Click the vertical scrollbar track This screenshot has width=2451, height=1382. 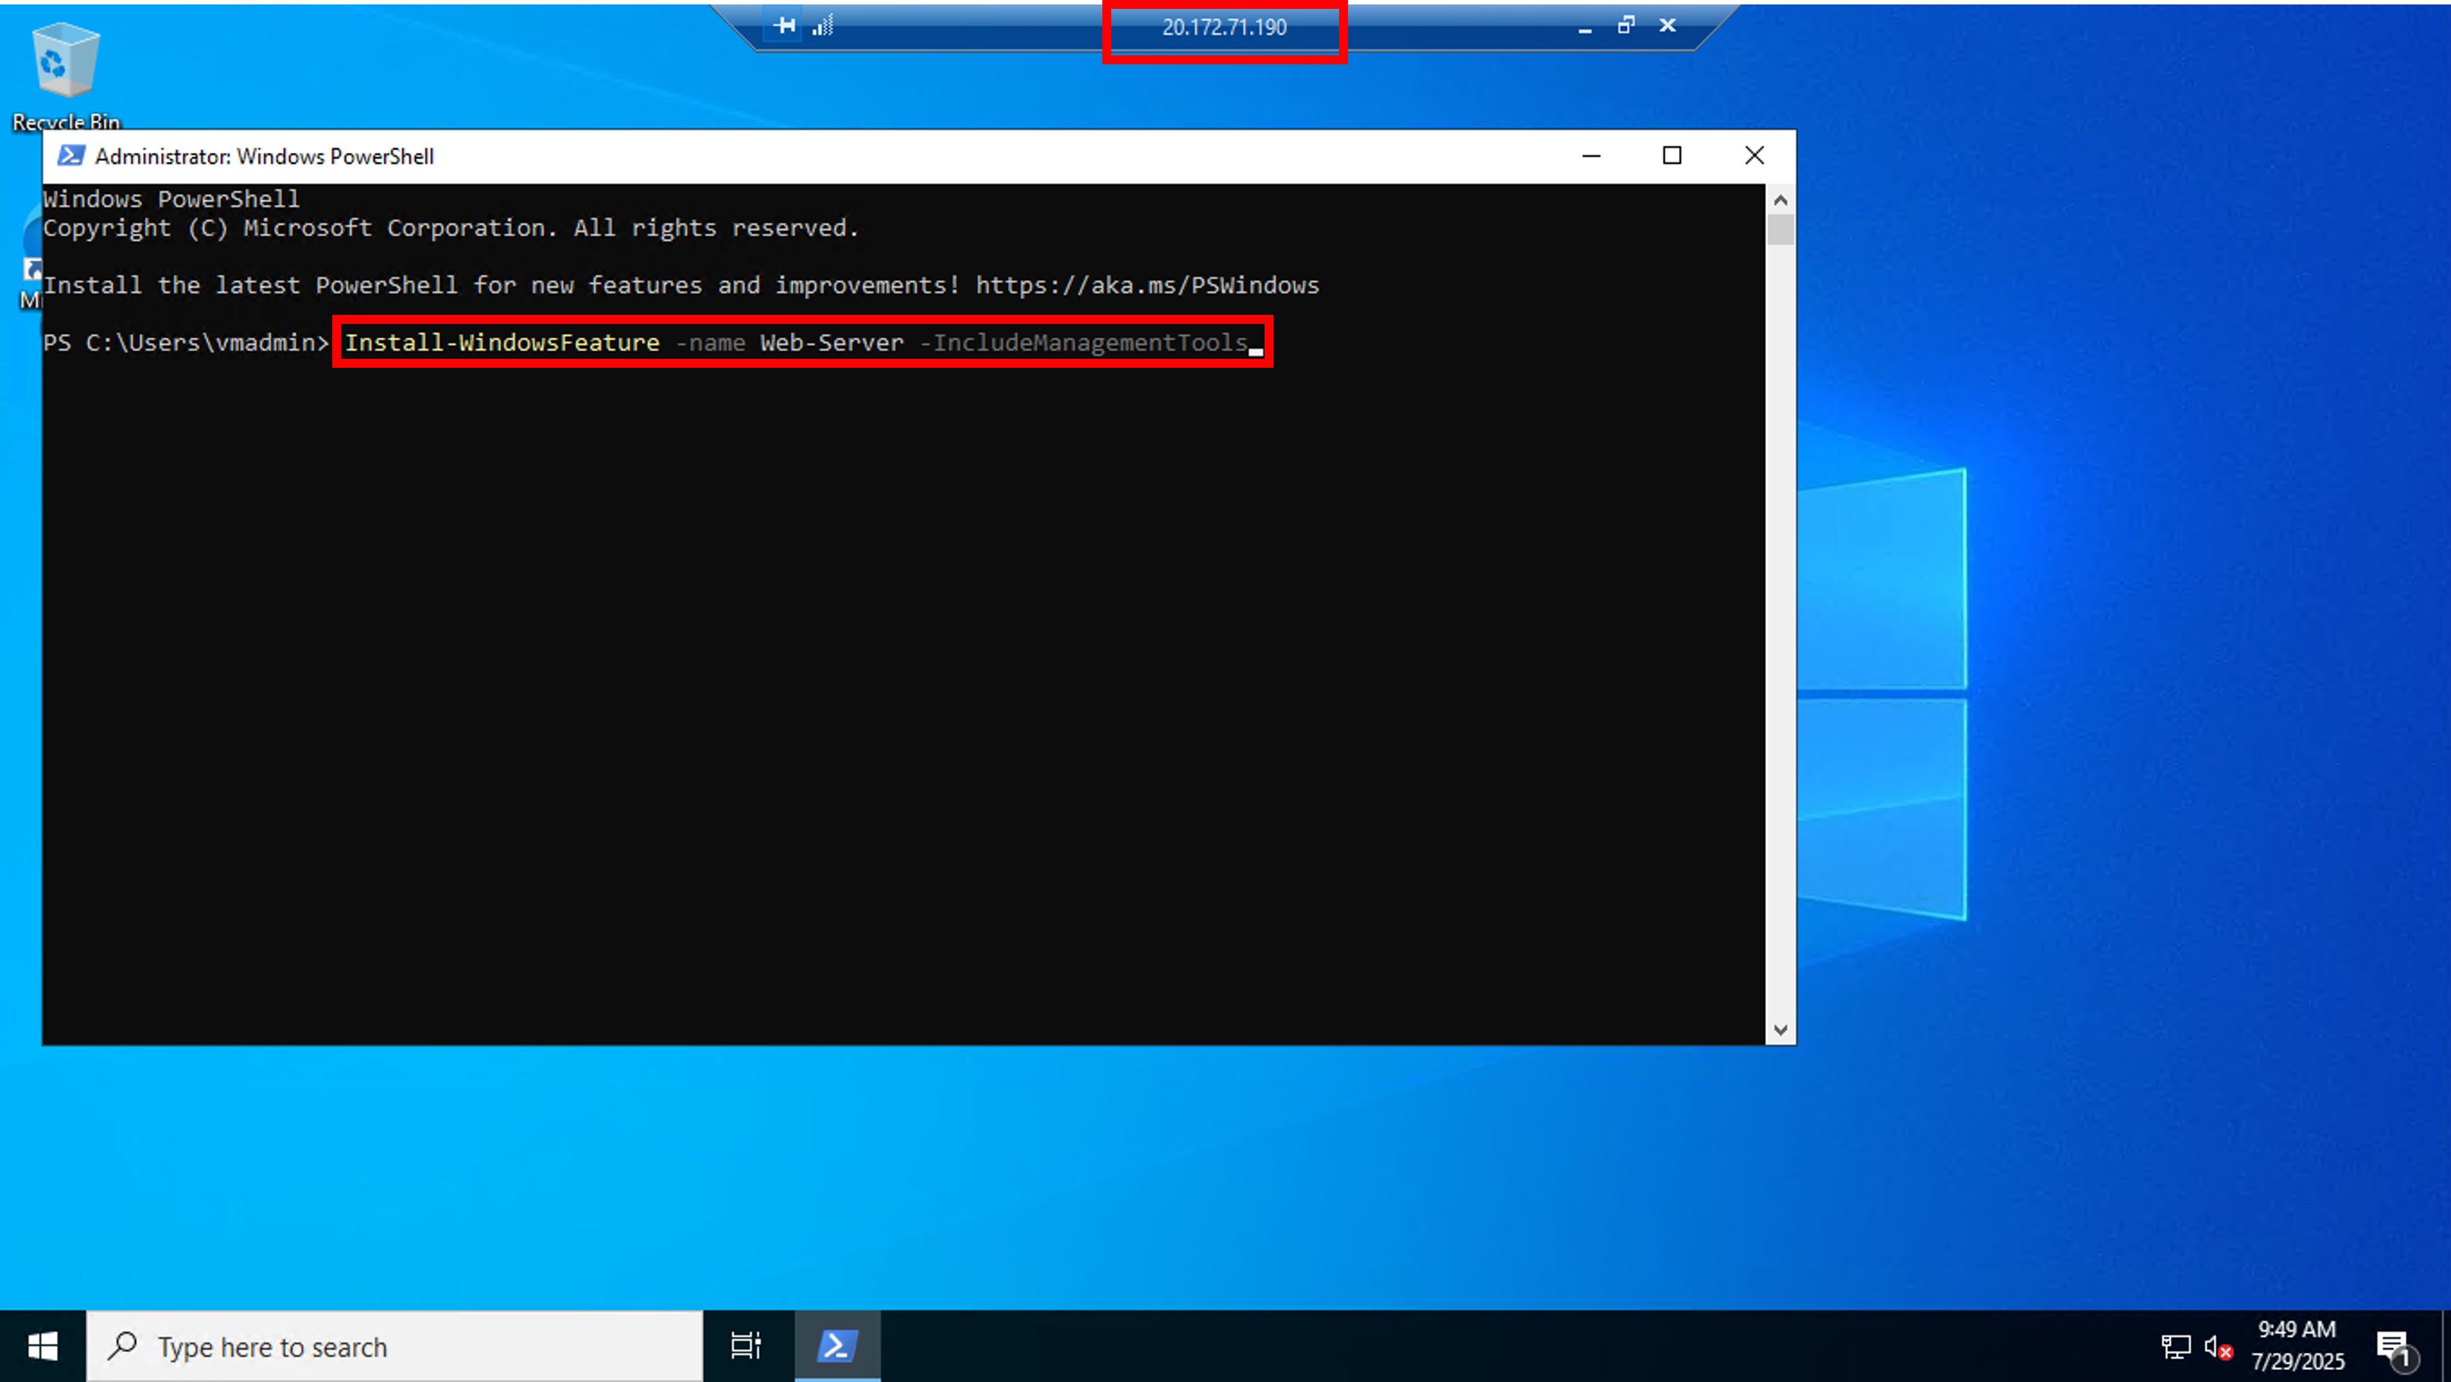1780,618
